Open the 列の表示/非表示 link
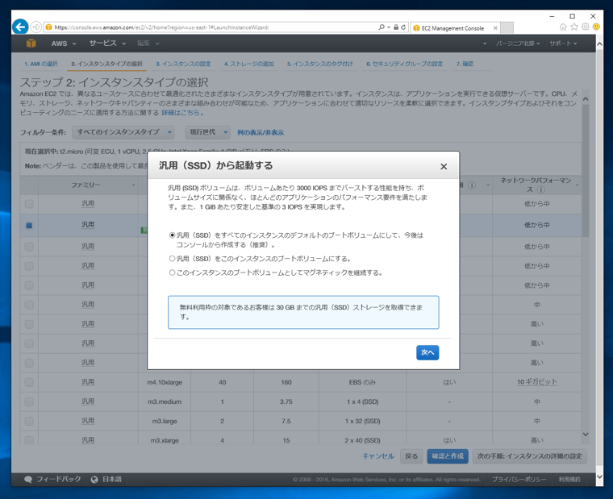 261,132
